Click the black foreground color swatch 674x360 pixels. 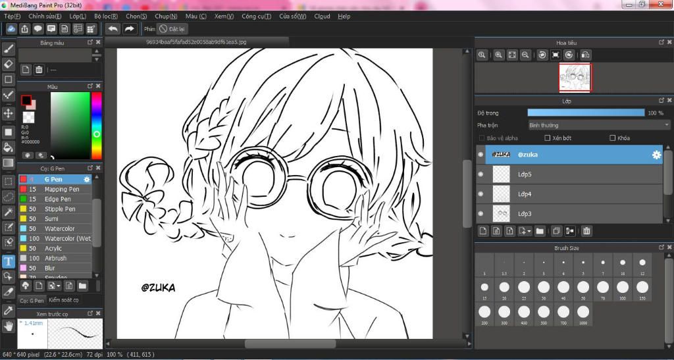[x=26, y=100]
